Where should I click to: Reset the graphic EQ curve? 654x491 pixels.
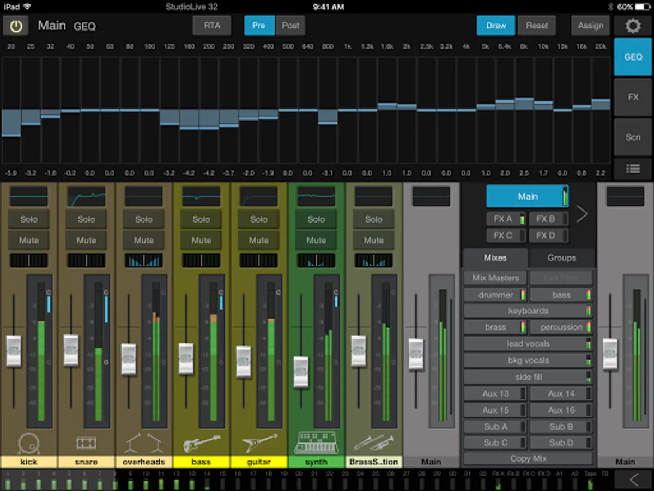tap(537, 26)
